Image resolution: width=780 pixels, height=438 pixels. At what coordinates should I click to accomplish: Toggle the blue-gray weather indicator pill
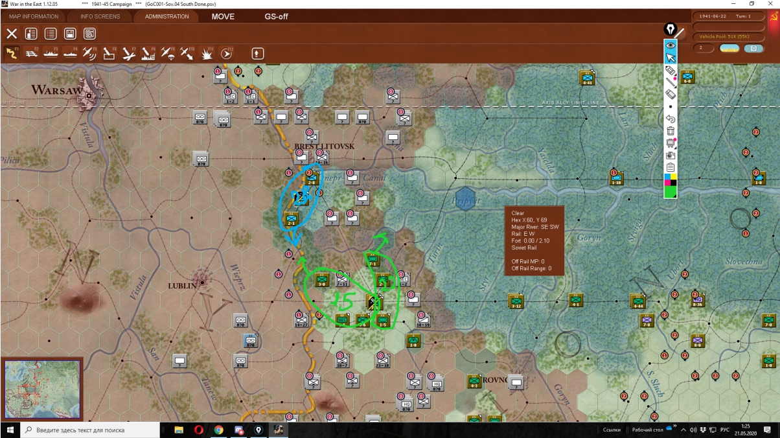pyautogui.click(x=753, y=48)
